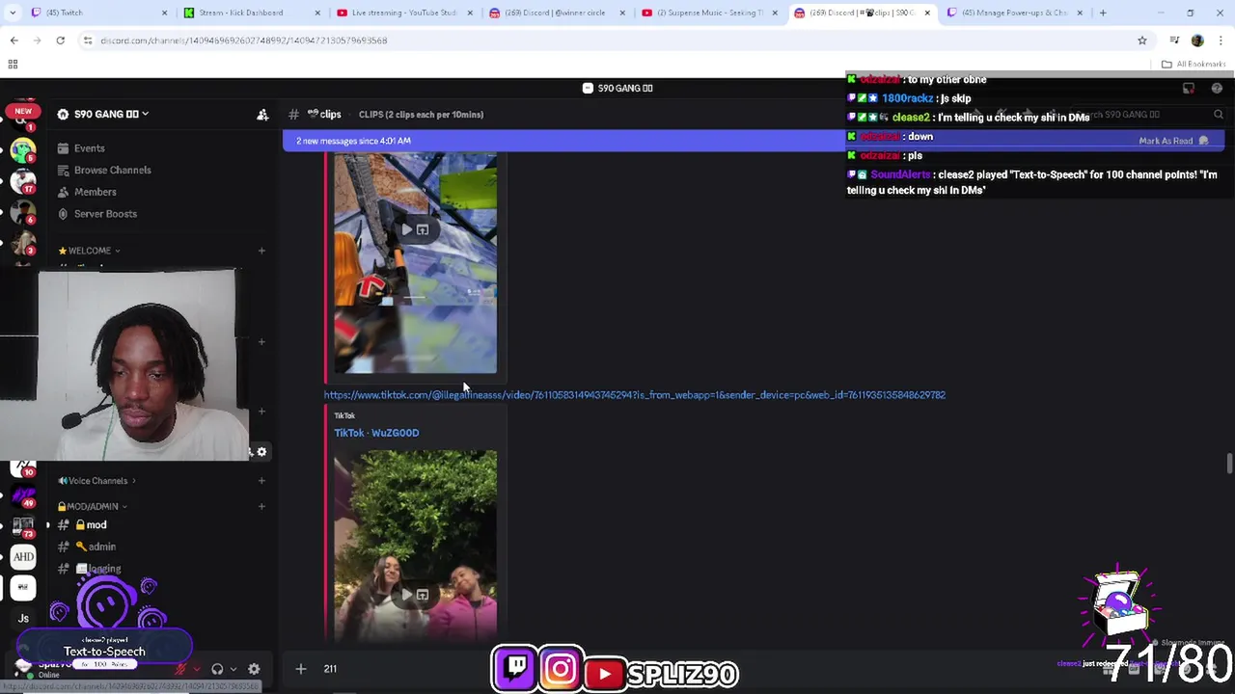The height and width of the screenshot is (694, 1235).
Task: View site information icon in address bar
Action: 88,40
